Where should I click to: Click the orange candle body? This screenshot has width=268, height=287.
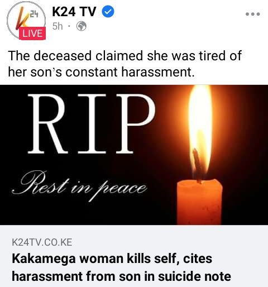199,202
